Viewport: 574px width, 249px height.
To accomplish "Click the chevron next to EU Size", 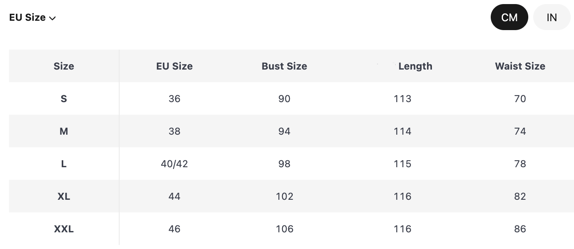I will point(52,18).
